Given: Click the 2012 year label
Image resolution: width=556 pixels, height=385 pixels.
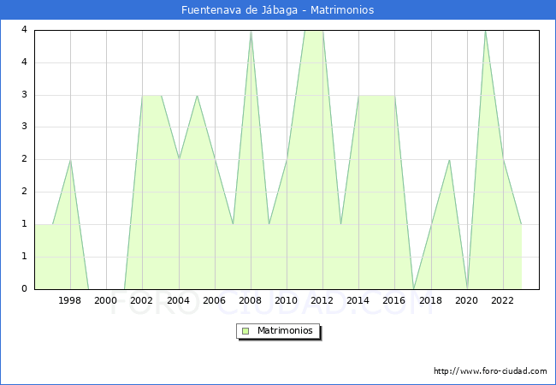Looking at the screenshot, I should [x=322, y=300].
